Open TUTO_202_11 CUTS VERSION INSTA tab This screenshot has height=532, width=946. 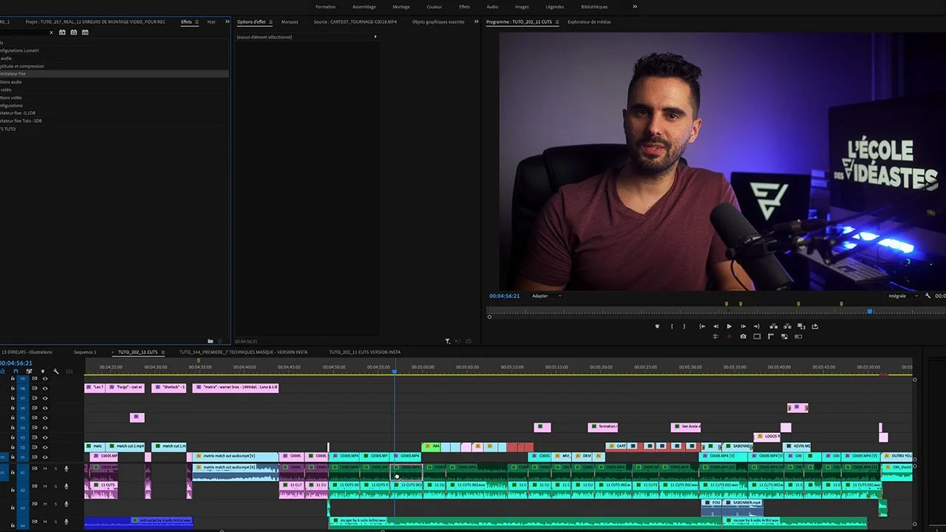coord(365,352)
